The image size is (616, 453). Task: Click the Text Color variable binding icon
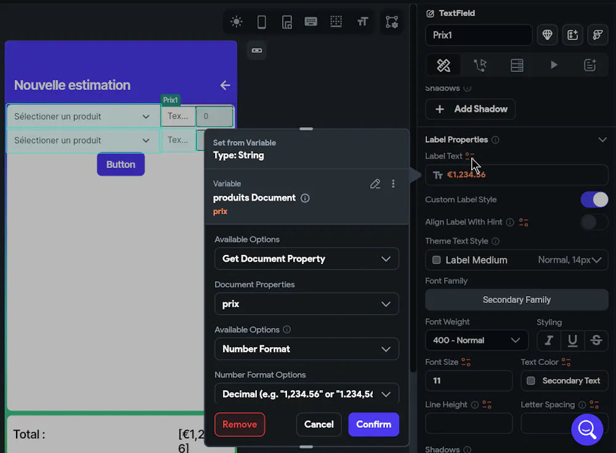tap(566, 362)
